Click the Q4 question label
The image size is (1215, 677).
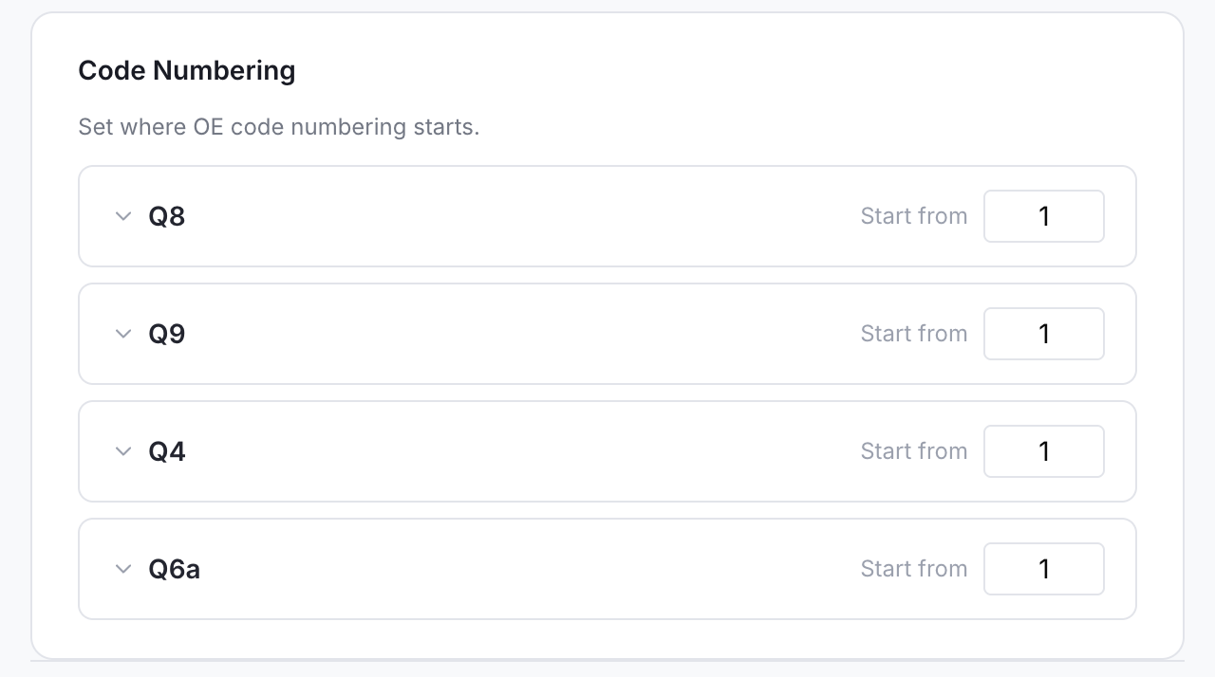167,451
